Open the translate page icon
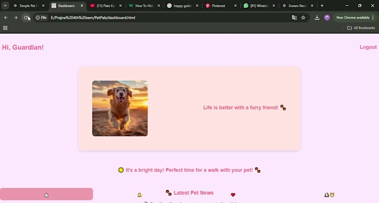 point(294,18)
